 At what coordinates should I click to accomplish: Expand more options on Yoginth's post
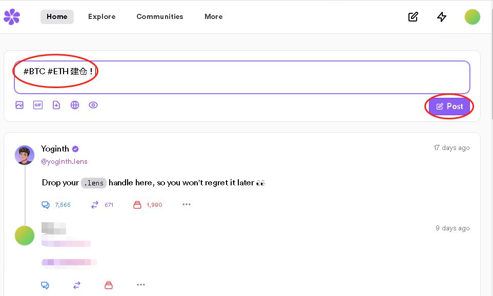point(187,205)
